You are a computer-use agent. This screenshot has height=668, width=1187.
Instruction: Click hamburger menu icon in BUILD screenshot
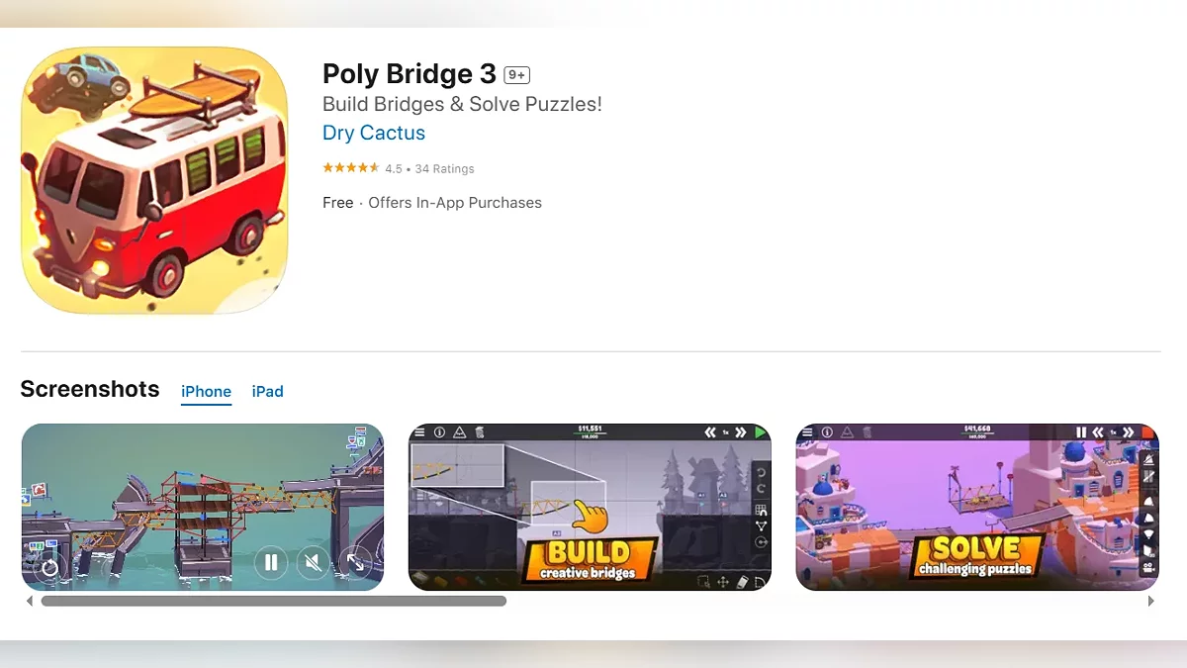[419, 432]
